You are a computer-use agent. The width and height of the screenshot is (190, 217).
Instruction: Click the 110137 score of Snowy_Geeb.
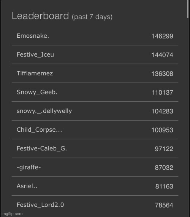(x=162, y=93)
